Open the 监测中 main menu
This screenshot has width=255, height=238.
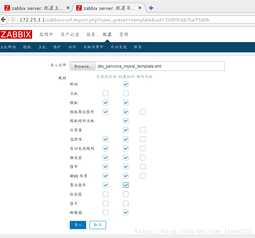46,34
